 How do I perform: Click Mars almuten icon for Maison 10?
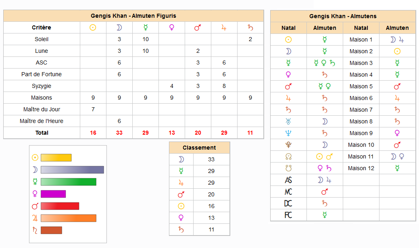coord(397,145)
